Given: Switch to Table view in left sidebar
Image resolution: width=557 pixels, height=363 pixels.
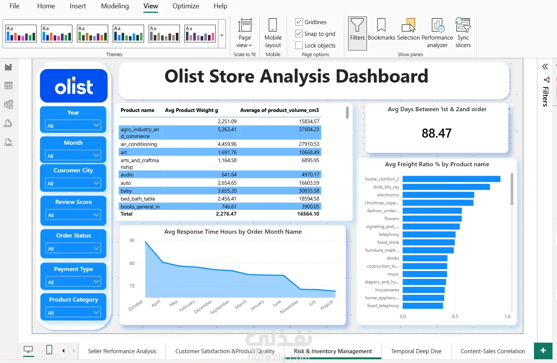Looking at the screenshot, I should point(8,86).
